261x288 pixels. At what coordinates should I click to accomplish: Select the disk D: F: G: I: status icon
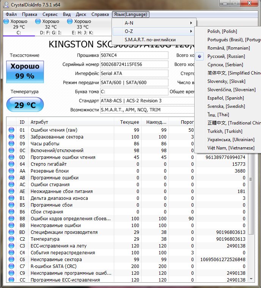coord(38,21)
